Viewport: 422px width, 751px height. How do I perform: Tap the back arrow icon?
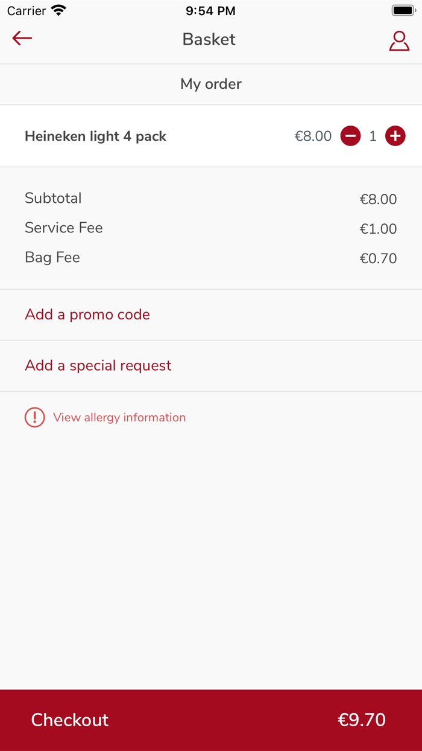[x=22, y=39]
